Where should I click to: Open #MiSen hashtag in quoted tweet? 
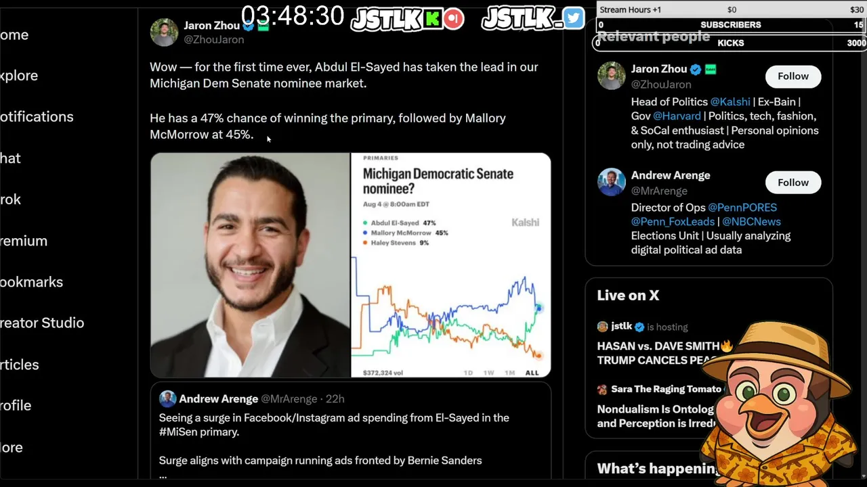point(177,432)
